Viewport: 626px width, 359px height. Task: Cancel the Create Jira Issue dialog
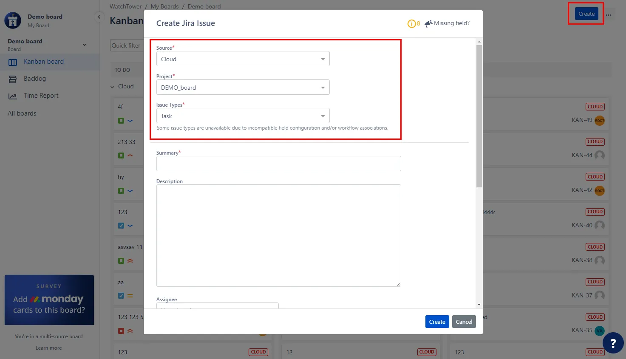tap(464, 322)
